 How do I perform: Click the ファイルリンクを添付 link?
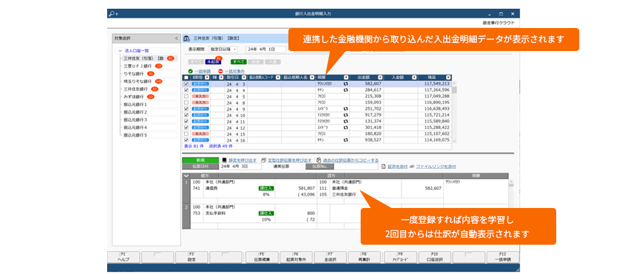(435, 167)
